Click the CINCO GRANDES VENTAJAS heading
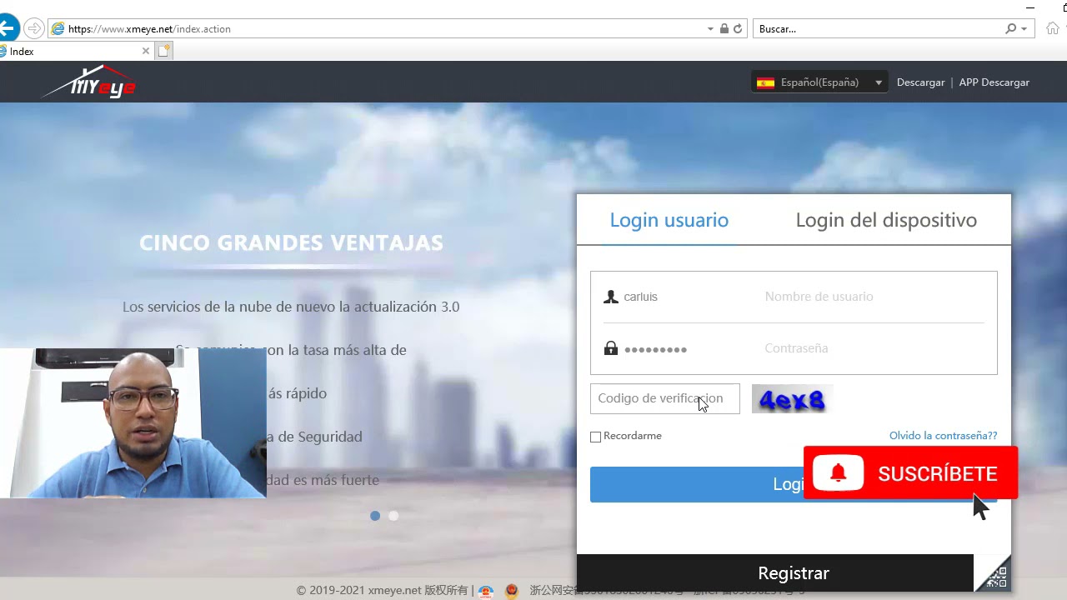The width and height of the screenshot is (1067, 600). click(291, 242)
